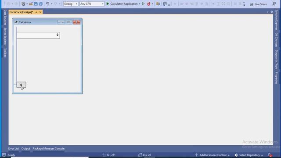Open the Properties side panel
The width and height of the screenshot is (281, 158).
276,78
